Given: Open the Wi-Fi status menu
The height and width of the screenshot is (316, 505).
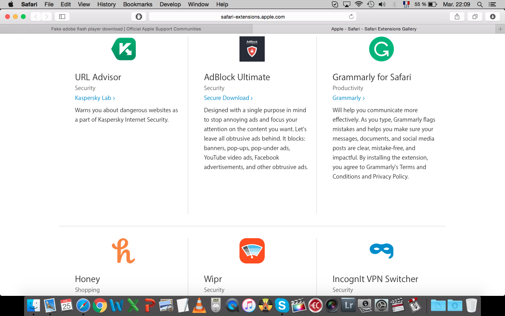Looking at the screenshot, I should point(359,4).
